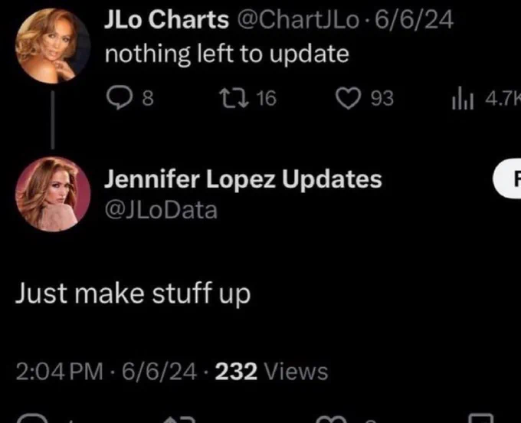The height and width of the screenshot is (423, 521).
Task: Open Jennifer Lopez Updates profile picture
Action: pos(53,195)
